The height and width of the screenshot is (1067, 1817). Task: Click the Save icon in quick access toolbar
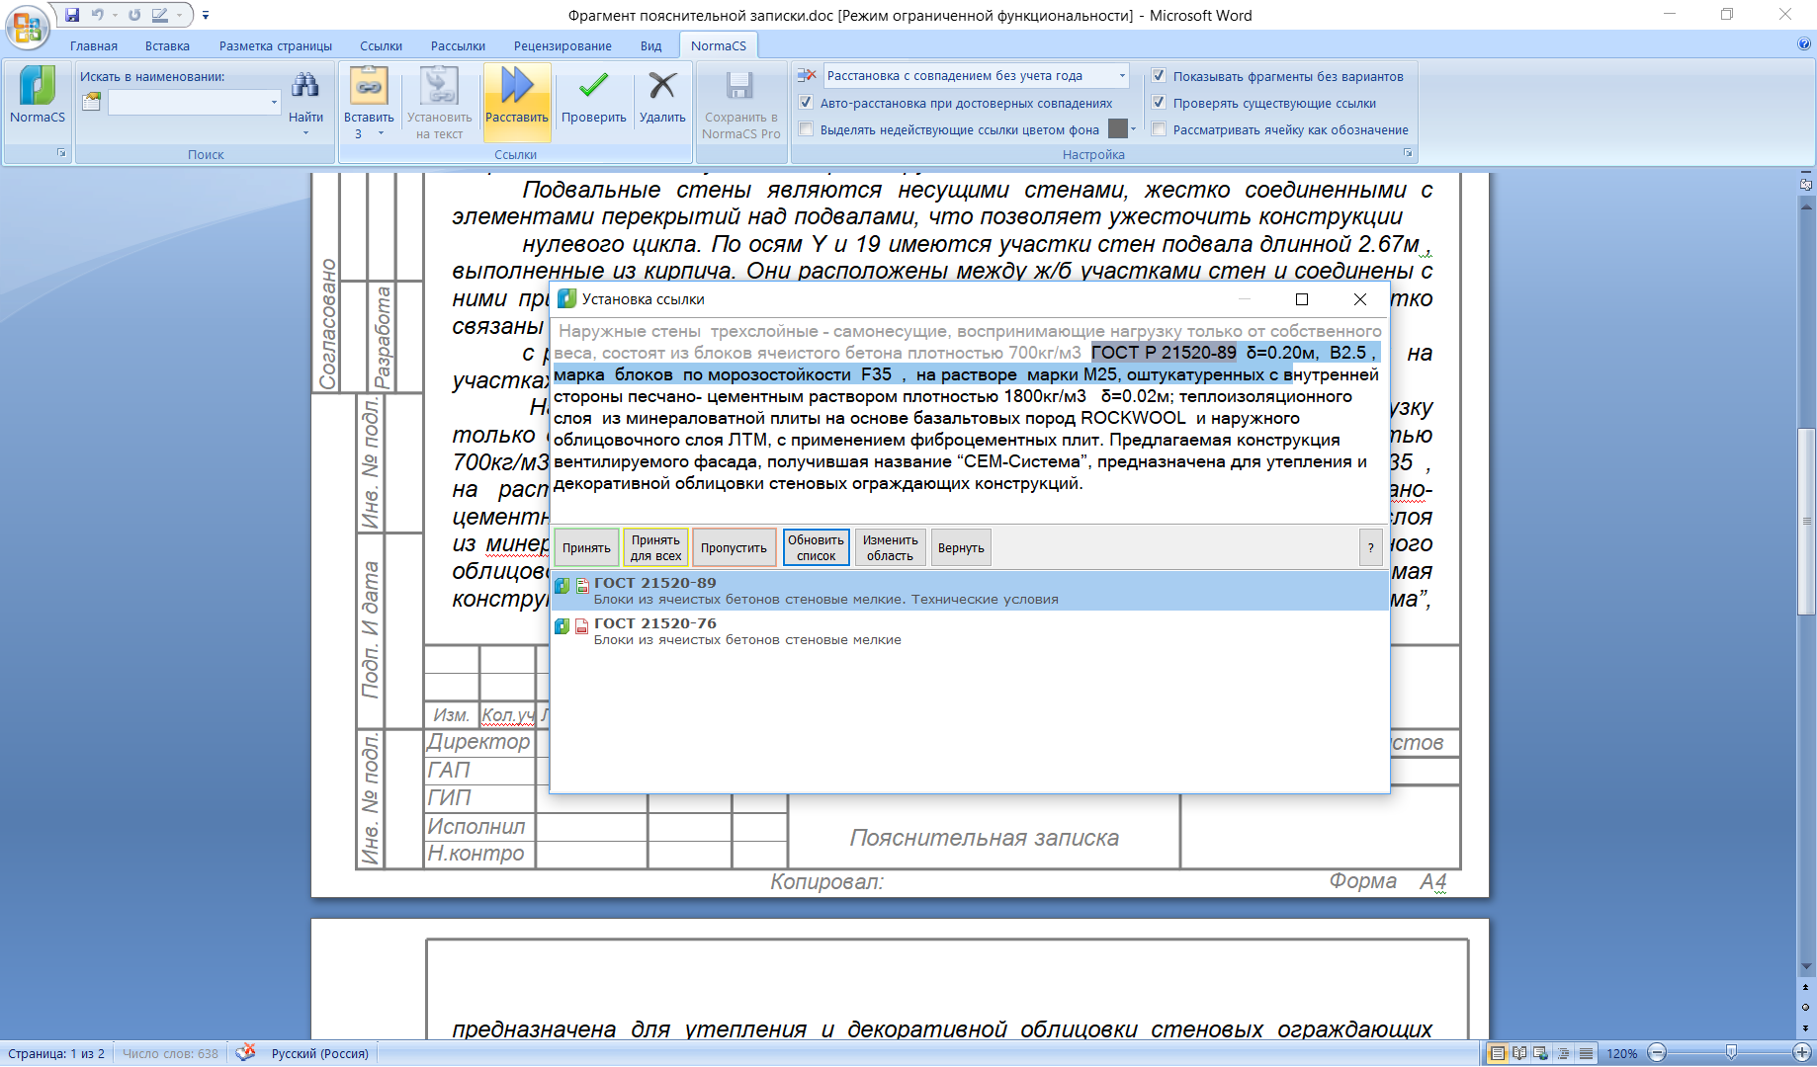click(x=72, y=15)
